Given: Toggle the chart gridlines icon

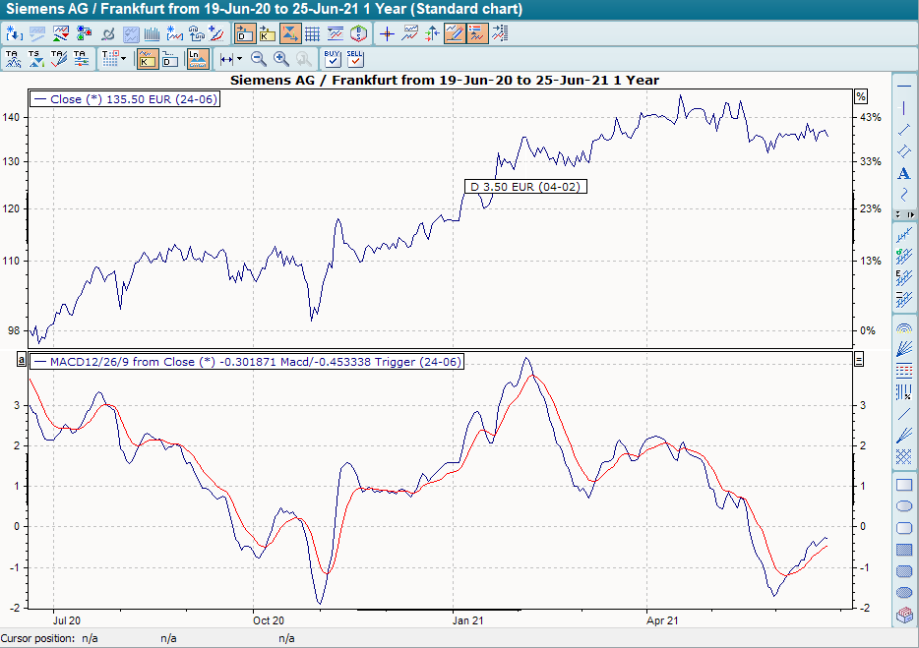Looking at the screenshot, I should 313,32.
